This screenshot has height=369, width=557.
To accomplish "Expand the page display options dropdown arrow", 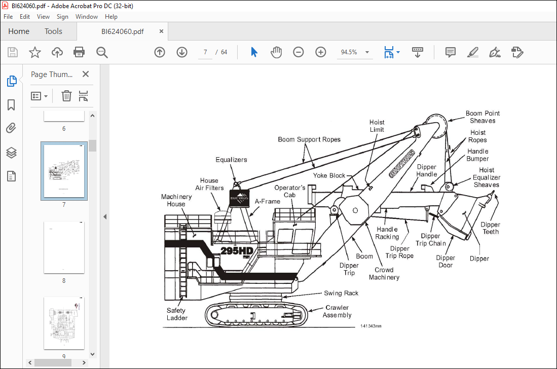I will click(398, 52).
